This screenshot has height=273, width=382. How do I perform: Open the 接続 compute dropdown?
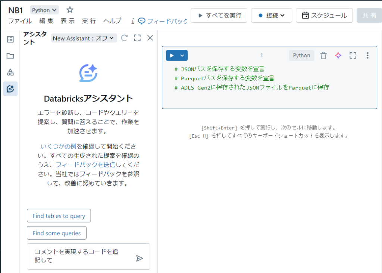[271, 16]
